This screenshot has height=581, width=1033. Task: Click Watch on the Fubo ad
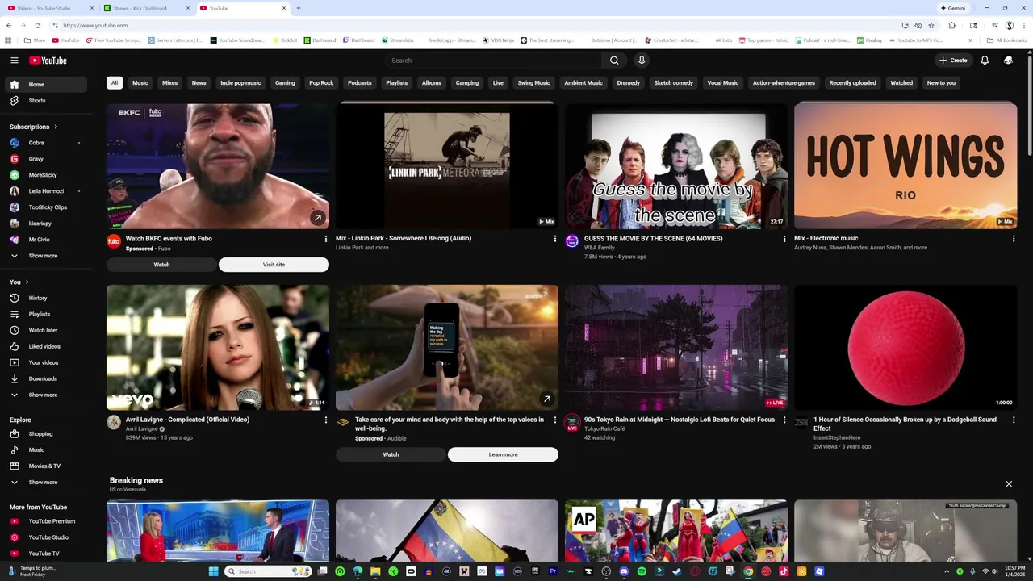click(x=161, y=265)
